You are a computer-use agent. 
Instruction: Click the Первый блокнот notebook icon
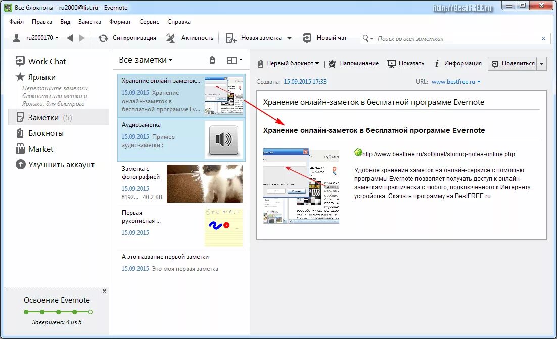tap(260, 64)
